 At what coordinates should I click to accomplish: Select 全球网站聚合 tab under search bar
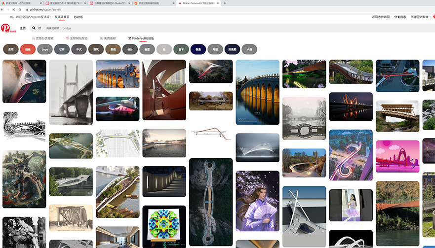pyautogui.click(x=77, y=38)
